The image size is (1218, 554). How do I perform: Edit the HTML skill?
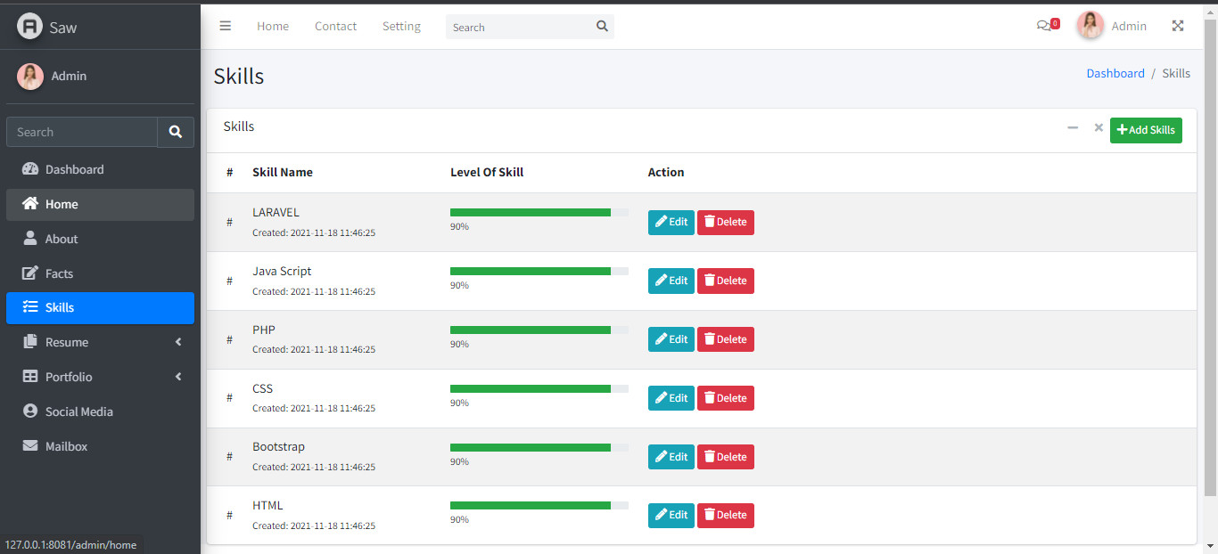(671, 515)
